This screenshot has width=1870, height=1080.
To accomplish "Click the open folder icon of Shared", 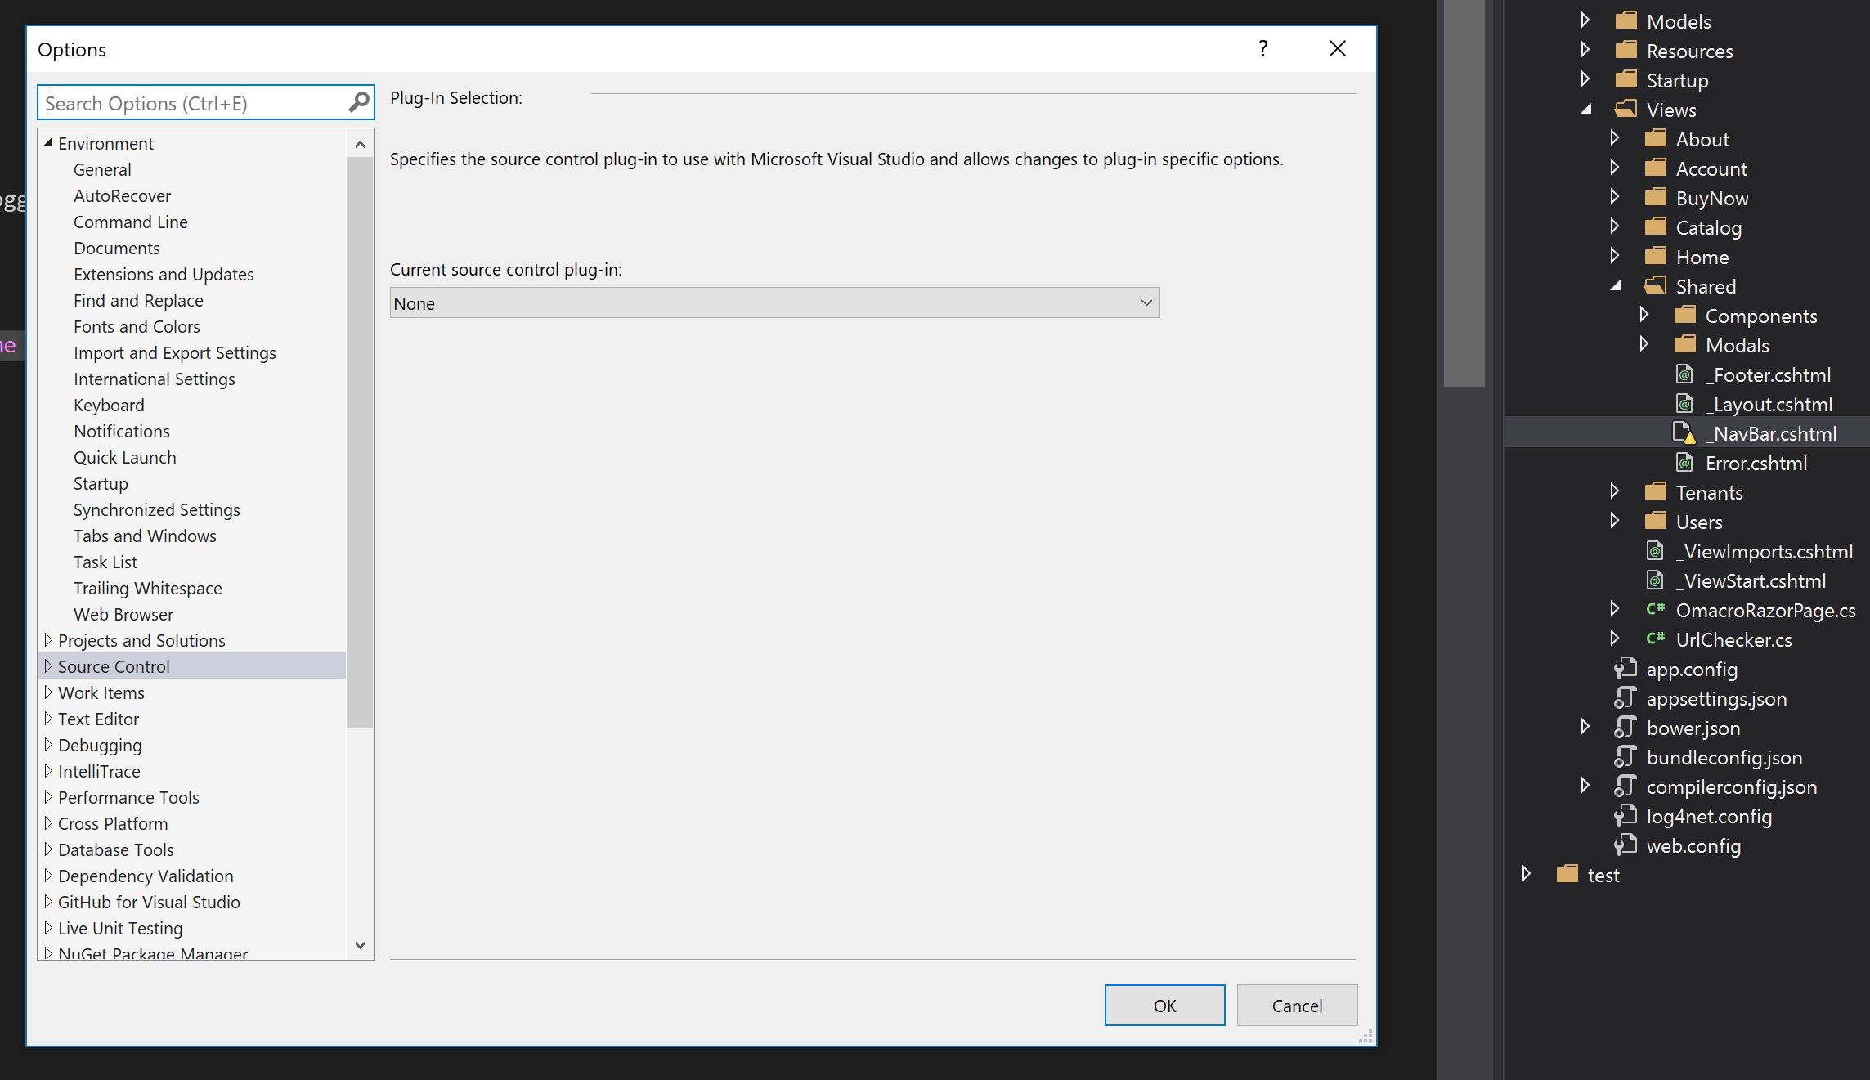I will pos(1654,285).
